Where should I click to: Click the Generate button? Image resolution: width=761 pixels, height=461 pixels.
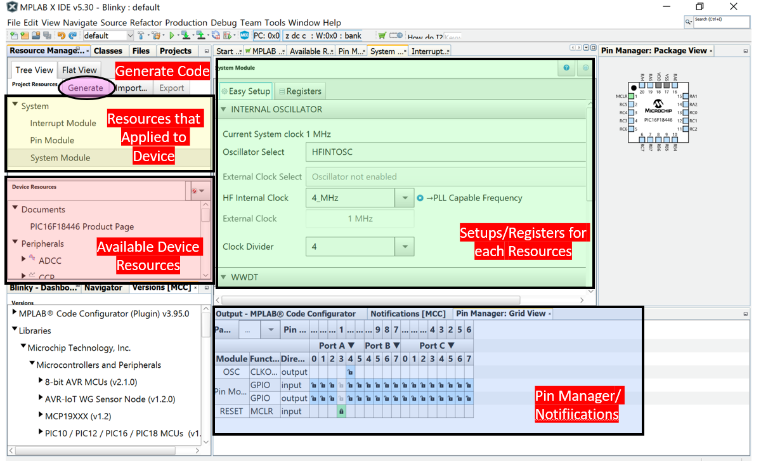[86, 88]
